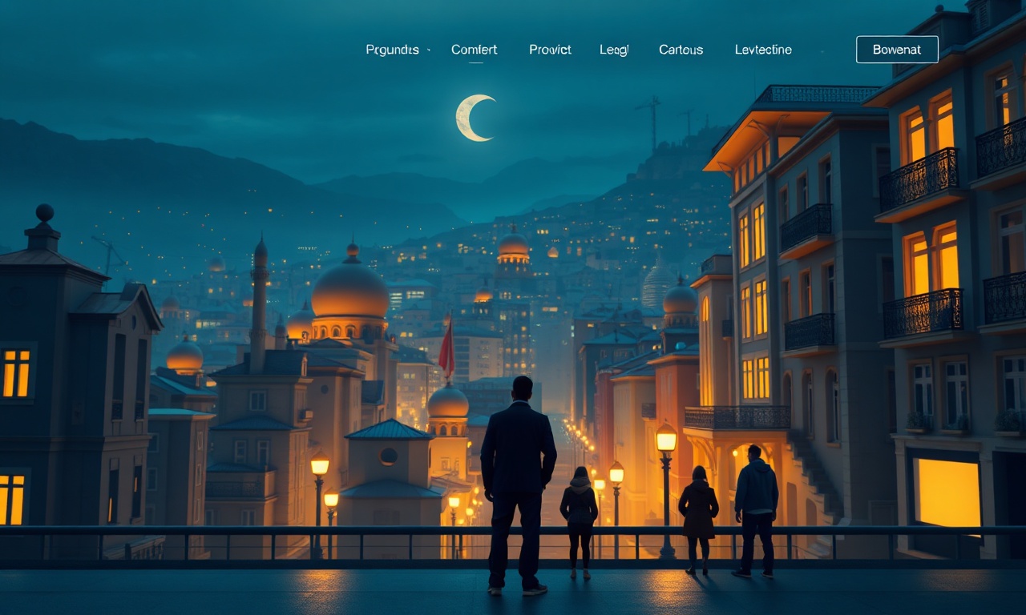The image size is (1026, 615).
Task: Click the outlined Bowenat button
Action: click(897, 50)
